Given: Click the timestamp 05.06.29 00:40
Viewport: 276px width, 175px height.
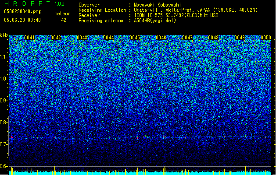Looking at the screenshot, I should tap(22, 20).
